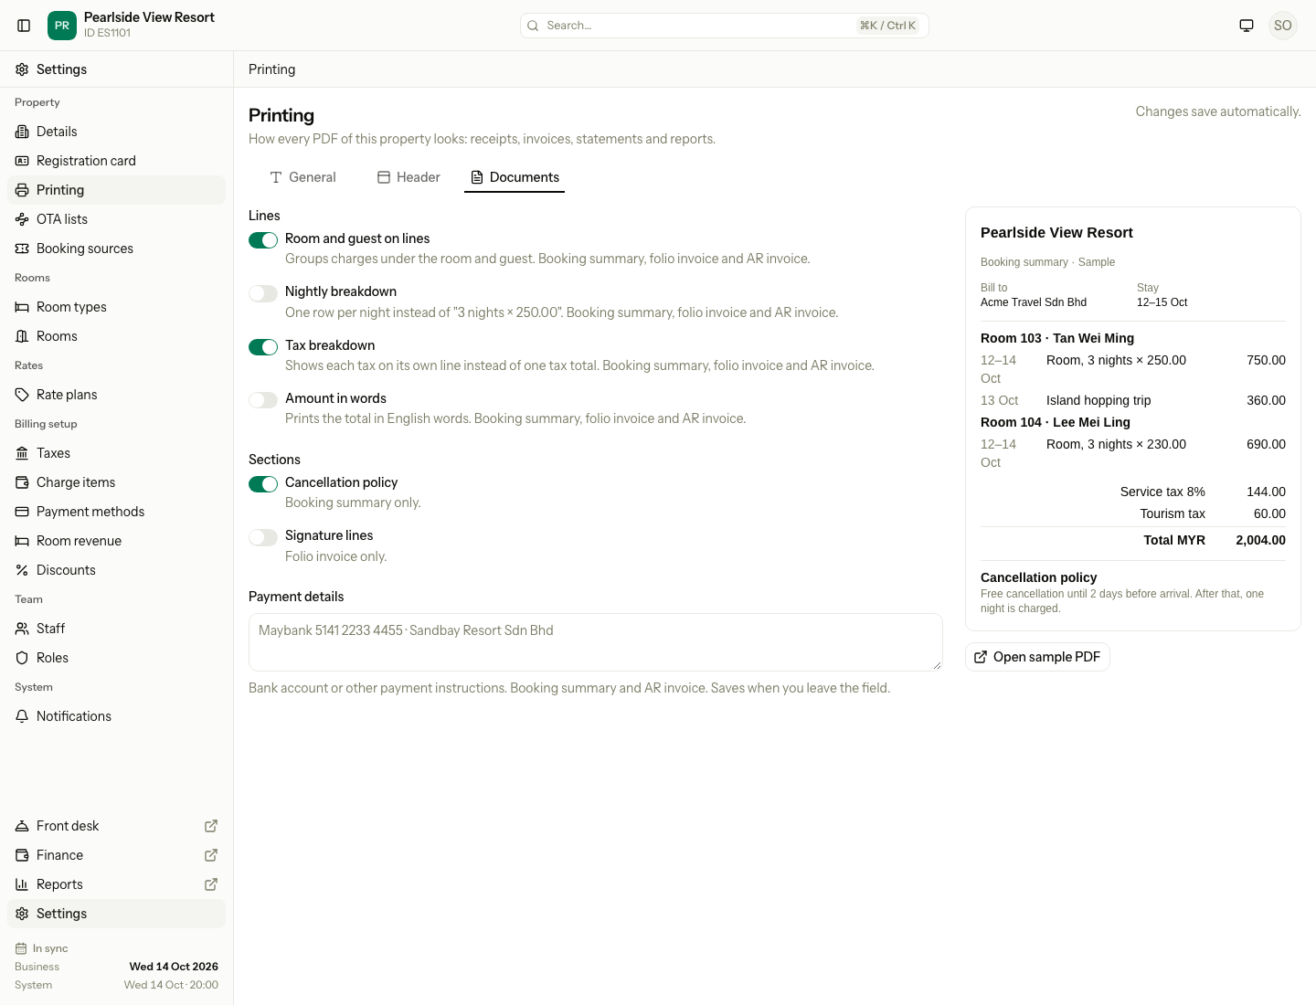The width and height of the screenshot is (1316, 1005).
Task: Click the Open sample PDF button
Action: (x=1037, y=657)
